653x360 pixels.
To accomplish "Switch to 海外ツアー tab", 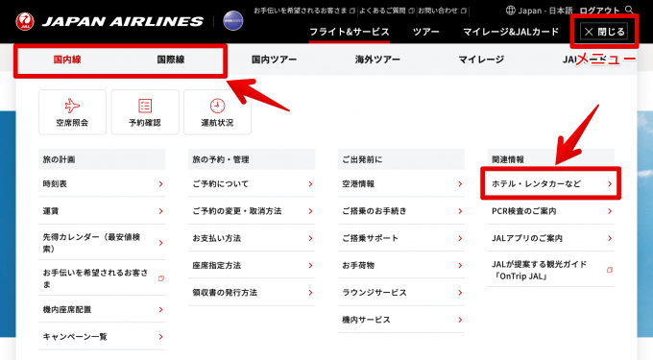I will (x=377, y=60).
